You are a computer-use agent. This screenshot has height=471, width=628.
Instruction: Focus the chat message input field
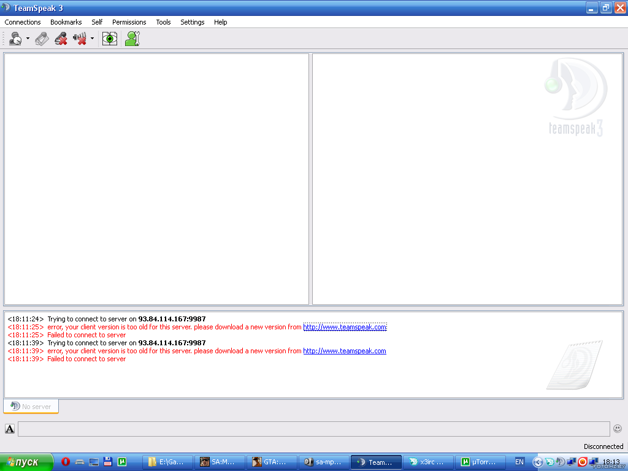[313, 429]
